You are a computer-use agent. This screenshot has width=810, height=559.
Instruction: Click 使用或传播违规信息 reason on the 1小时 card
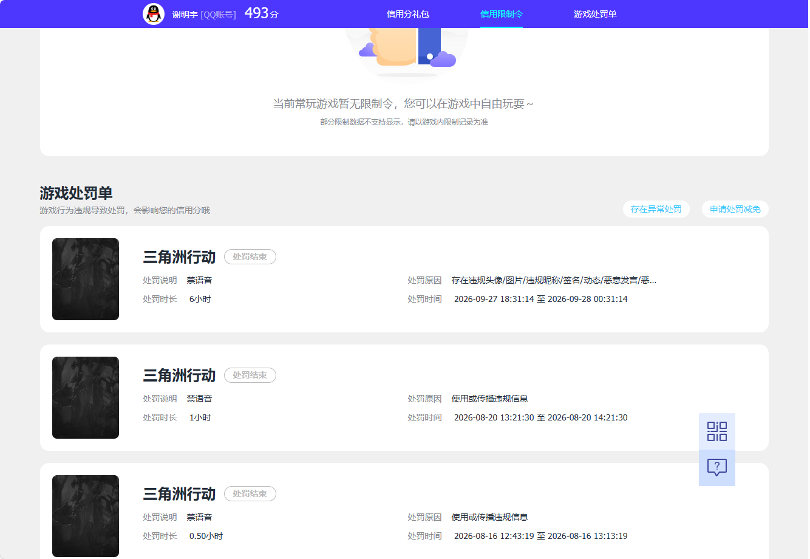click(x=490, y=399)
